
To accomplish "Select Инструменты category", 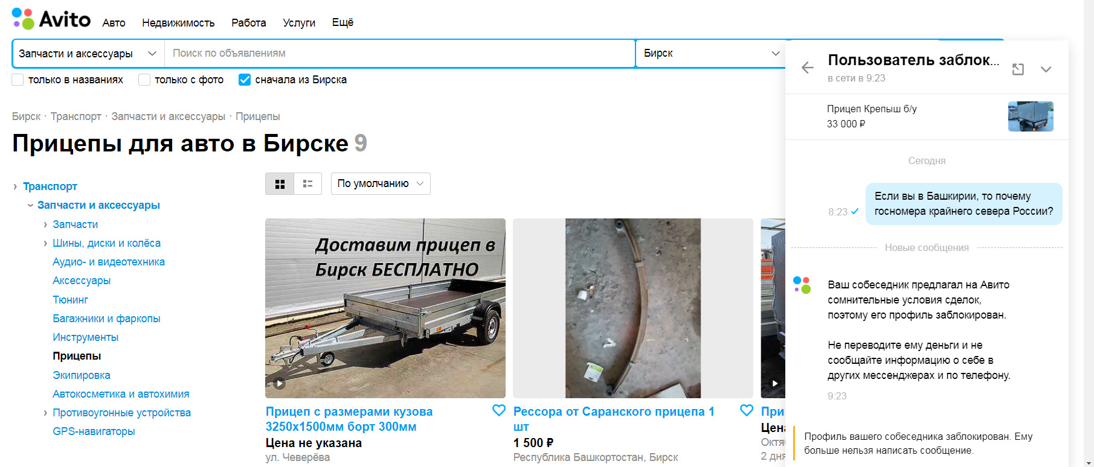I will (x=85, y=337).
